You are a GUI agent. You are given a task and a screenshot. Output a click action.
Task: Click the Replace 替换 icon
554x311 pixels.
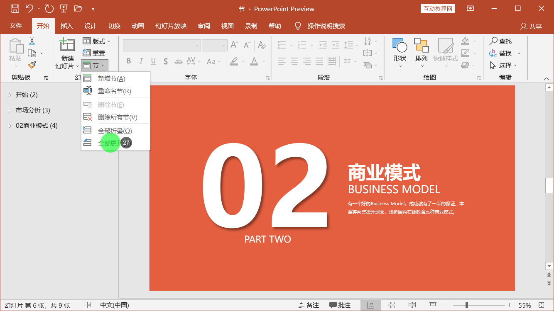coord(493,53)
